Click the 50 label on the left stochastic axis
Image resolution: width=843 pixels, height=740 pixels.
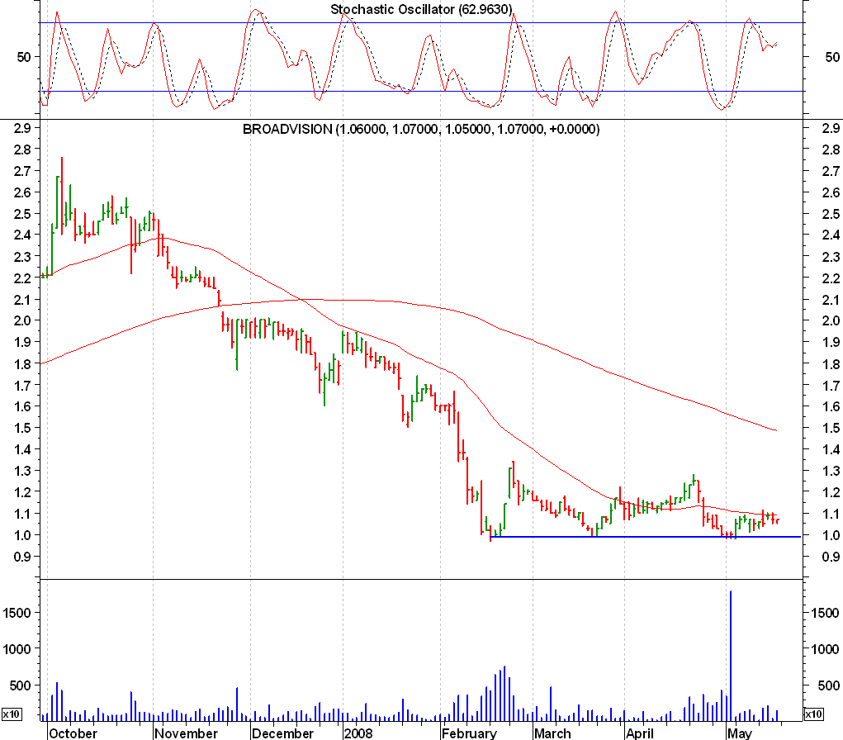(x=24, y=57)
